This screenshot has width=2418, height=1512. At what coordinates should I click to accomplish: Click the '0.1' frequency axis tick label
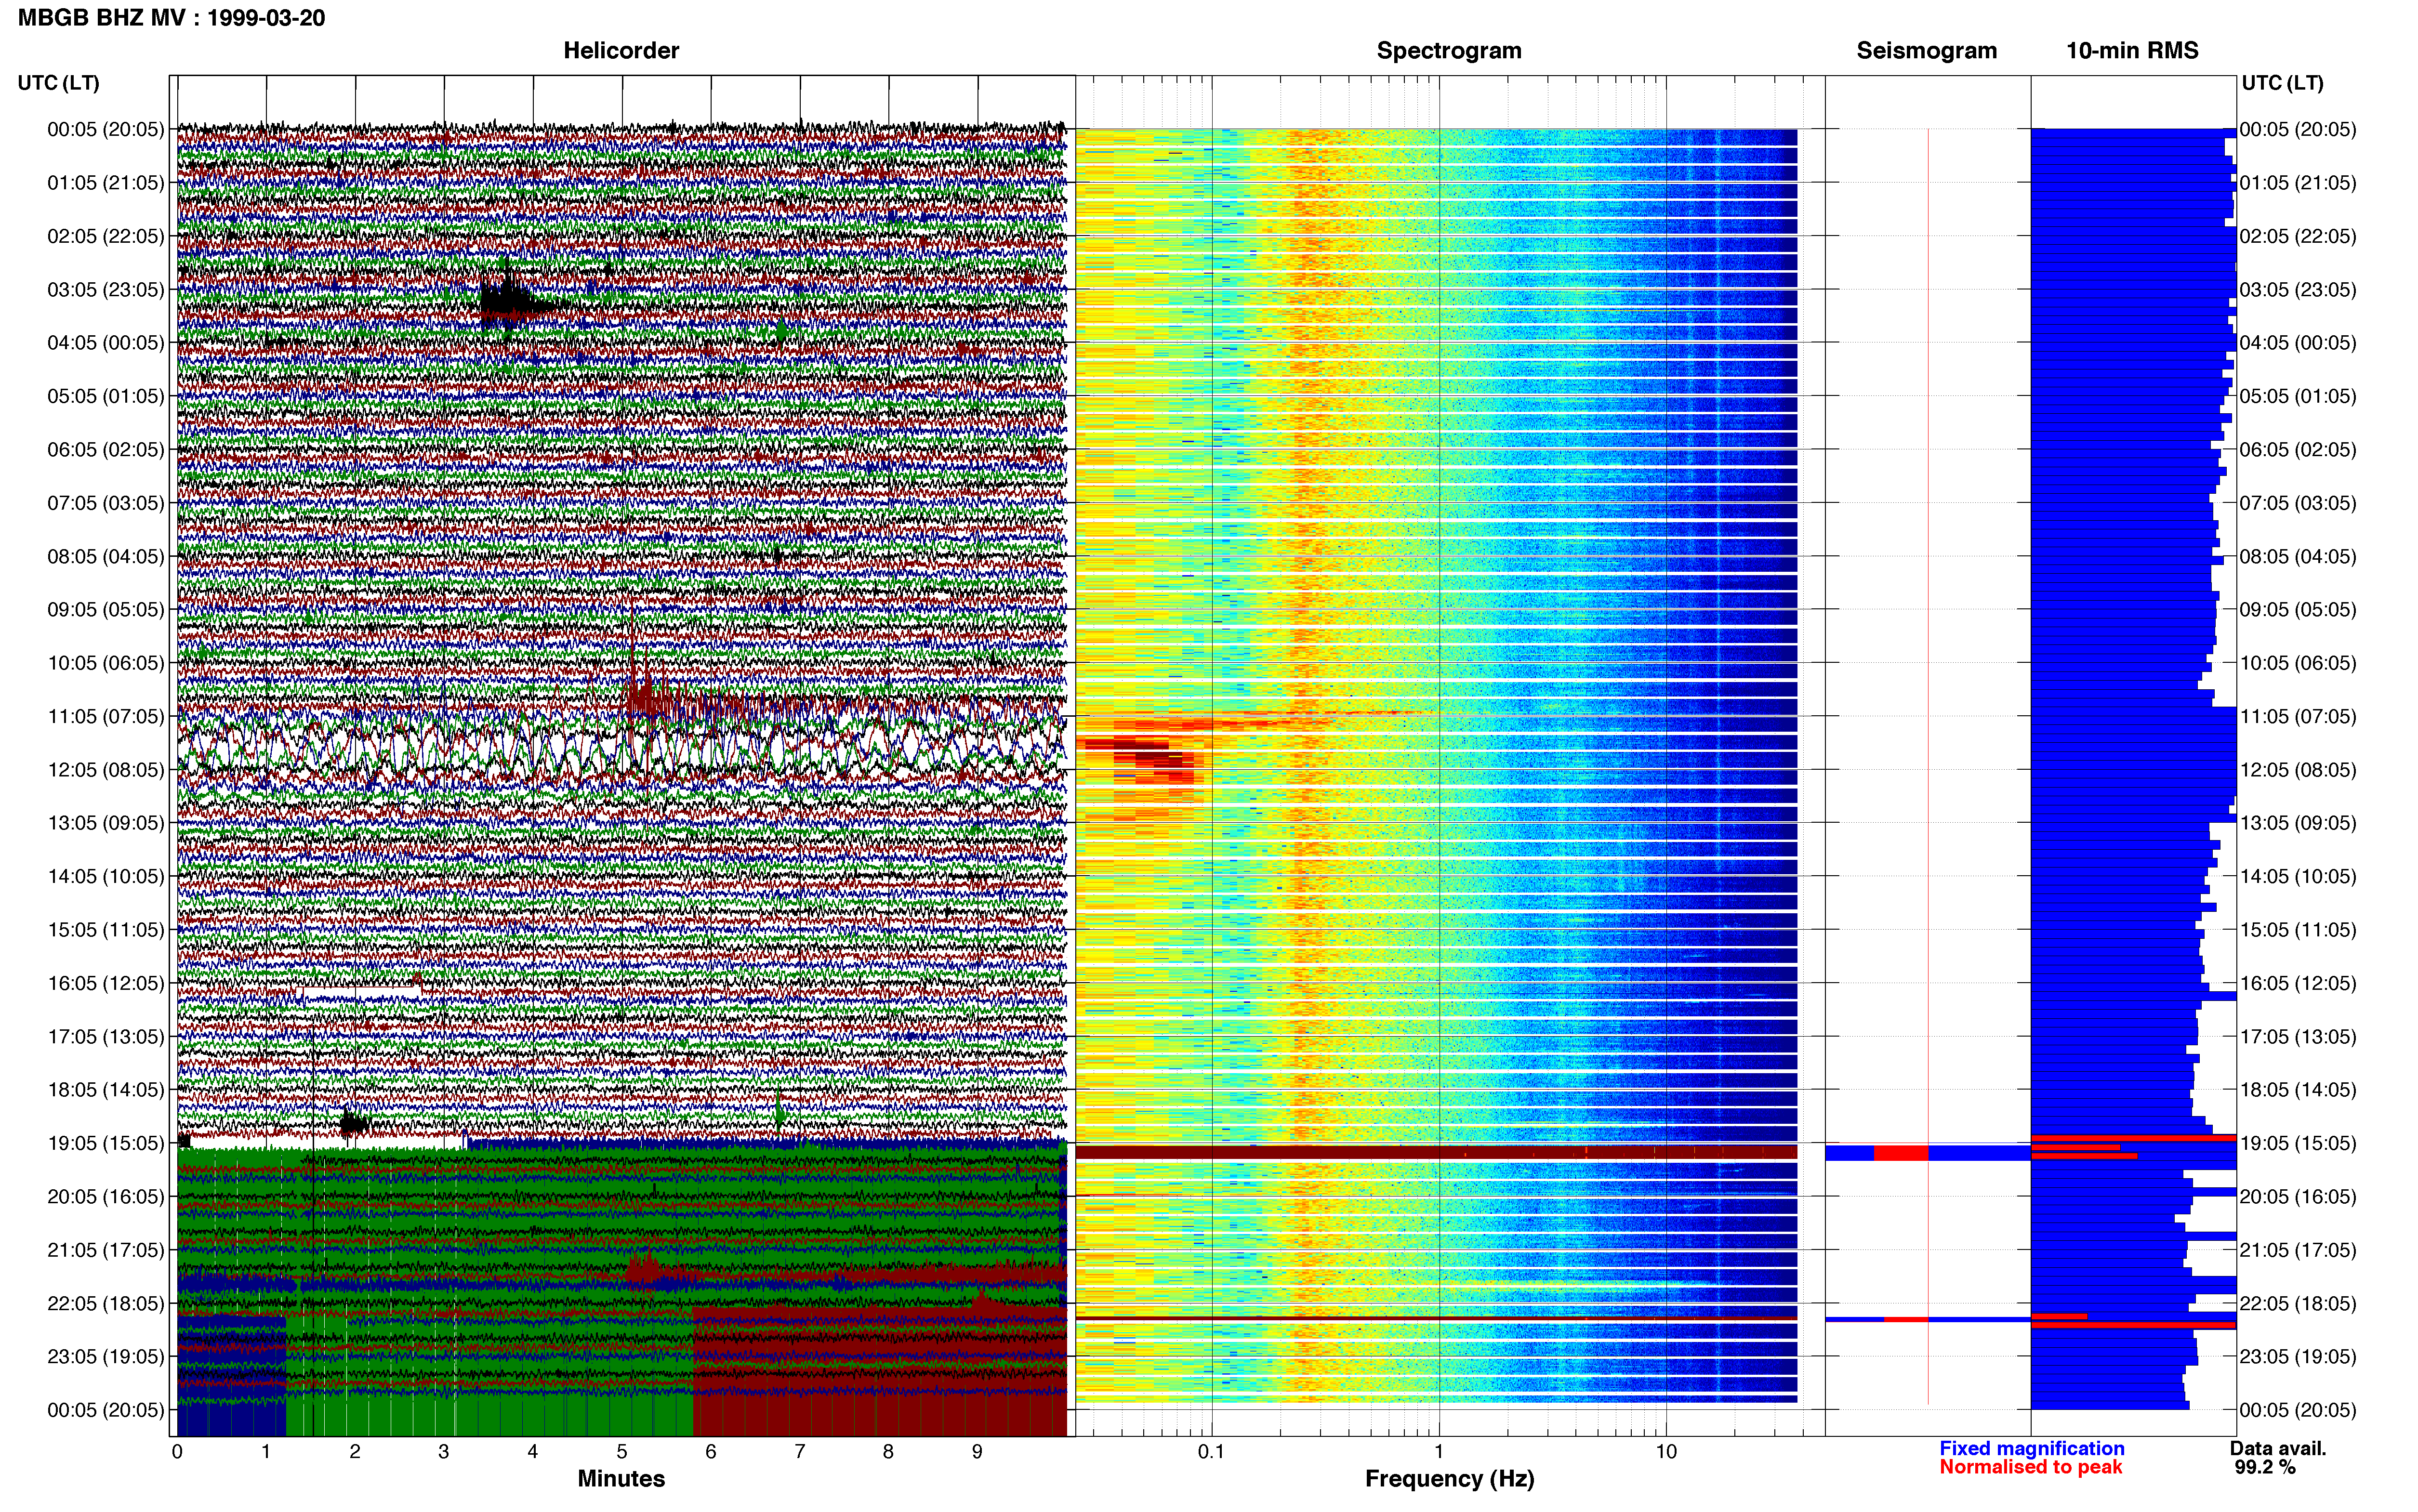tap(1211, 1451)
